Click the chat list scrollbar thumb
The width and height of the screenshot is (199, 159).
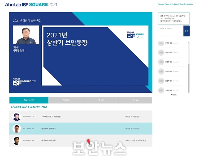pyautogui.click(x=189, y=78)
